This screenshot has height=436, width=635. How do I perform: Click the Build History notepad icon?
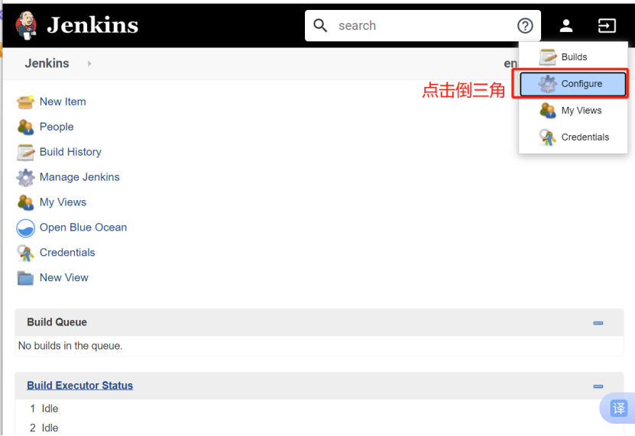(x=25, y=152)
